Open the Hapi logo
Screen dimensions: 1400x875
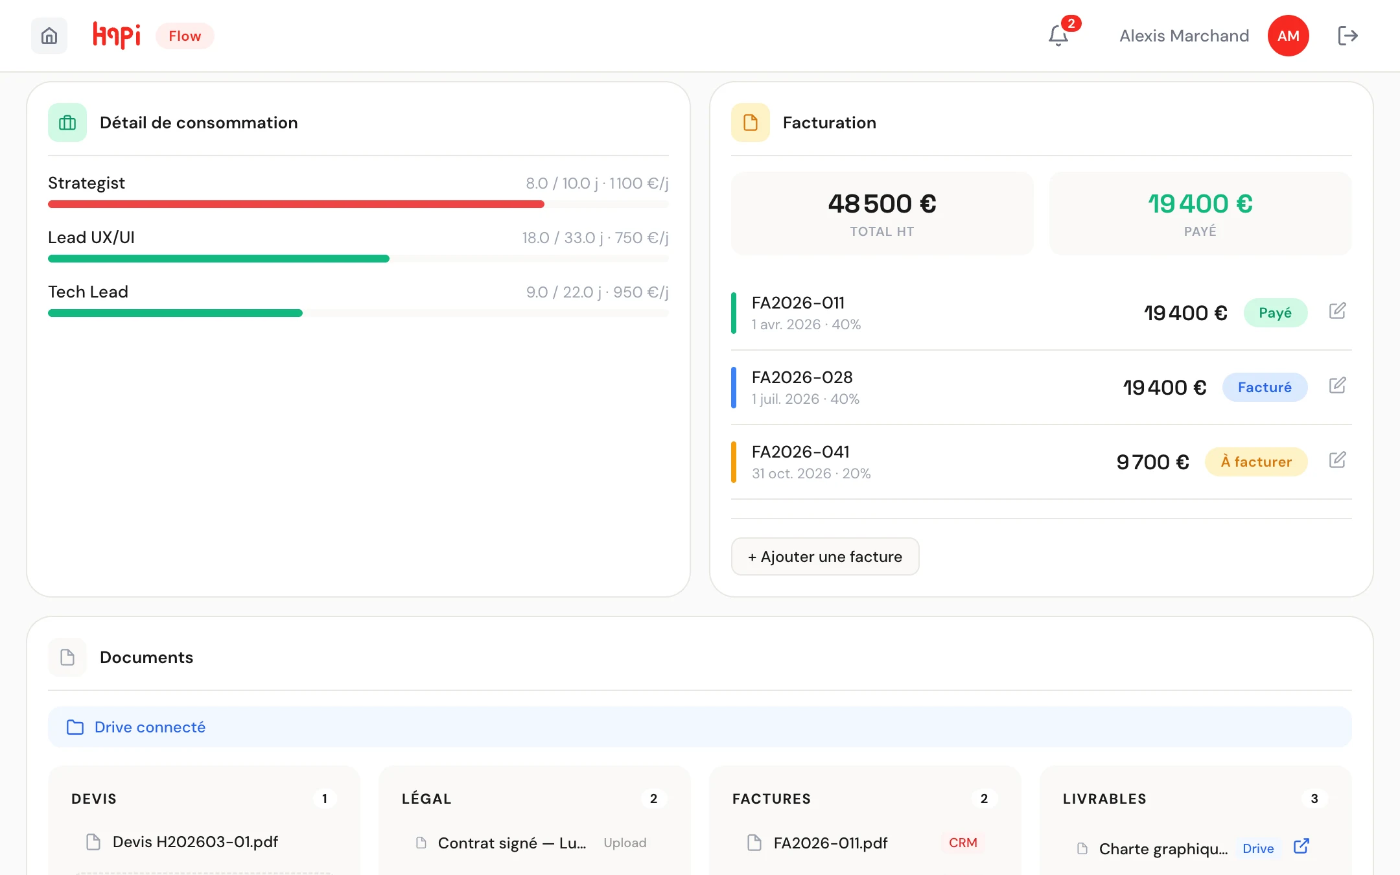(x=117, y=36)
